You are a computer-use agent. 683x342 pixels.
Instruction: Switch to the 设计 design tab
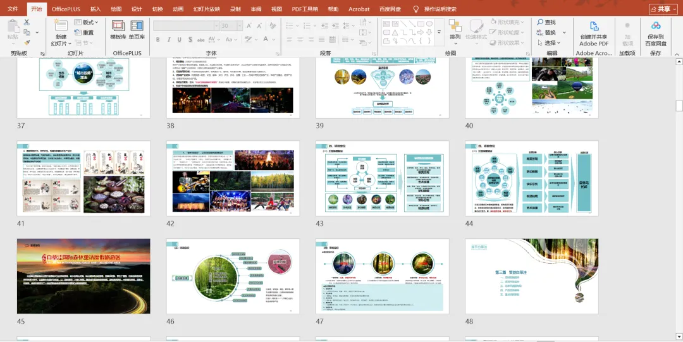pos(137,9)
